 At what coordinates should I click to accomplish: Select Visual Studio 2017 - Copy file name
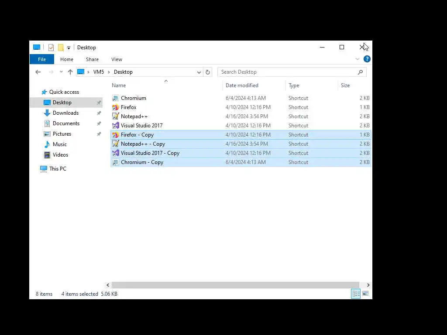click(x=150, y=153)
